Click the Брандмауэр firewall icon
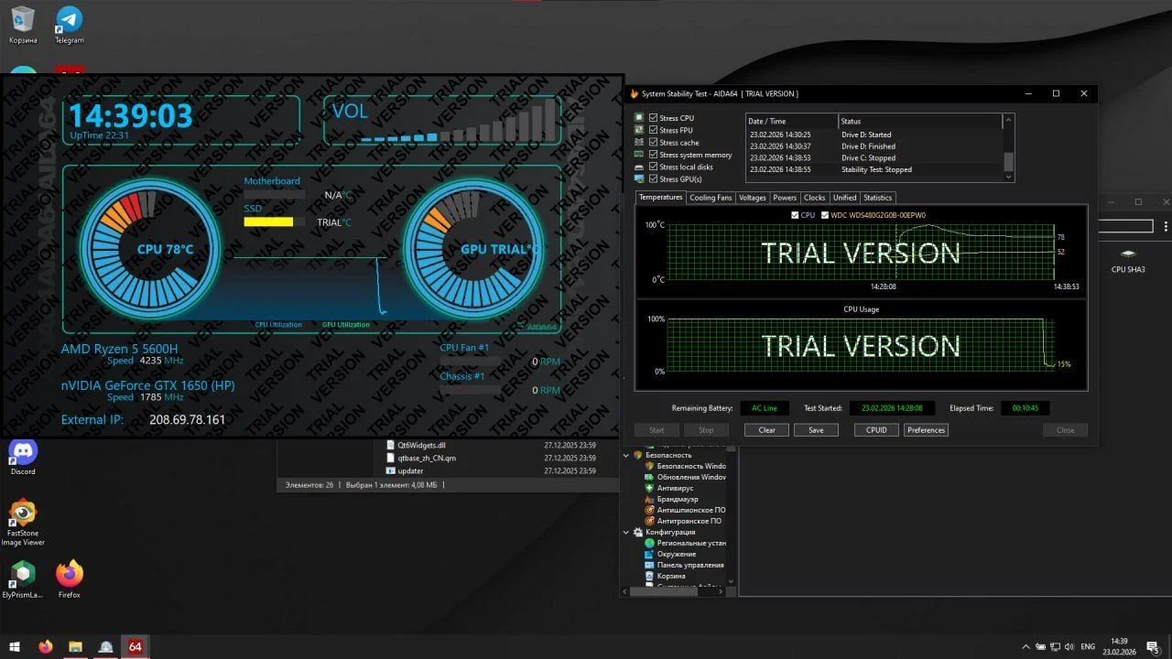Image resolution: width=1172 pixels, height=659 pixels. 649,499
